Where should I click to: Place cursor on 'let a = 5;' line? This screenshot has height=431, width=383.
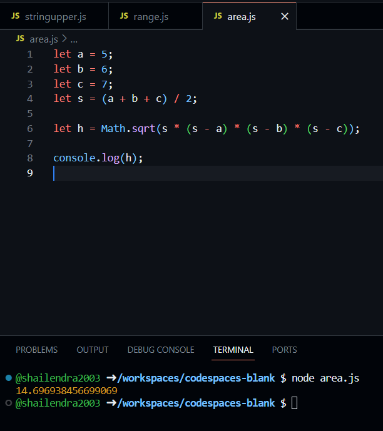tap(83, 54)
